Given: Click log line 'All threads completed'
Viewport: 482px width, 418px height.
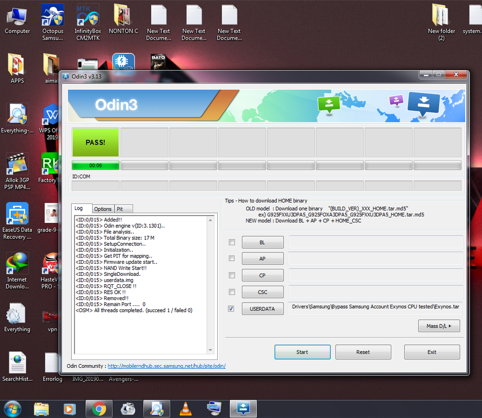Looking at the screenshot, I should click(x=134, y=310).
